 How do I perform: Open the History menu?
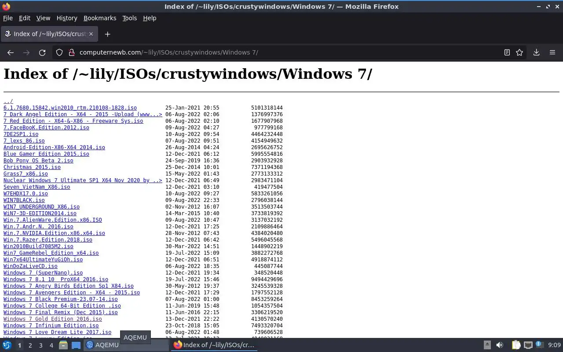click(x=67, y=18)
